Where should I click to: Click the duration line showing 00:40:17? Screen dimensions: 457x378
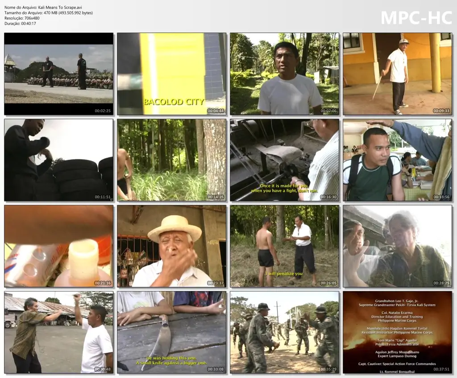click(20, 24)
